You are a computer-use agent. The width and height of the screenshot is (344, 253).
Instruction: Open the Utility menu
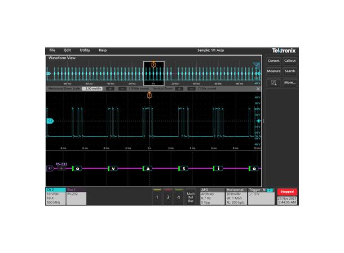coord(85,50)
